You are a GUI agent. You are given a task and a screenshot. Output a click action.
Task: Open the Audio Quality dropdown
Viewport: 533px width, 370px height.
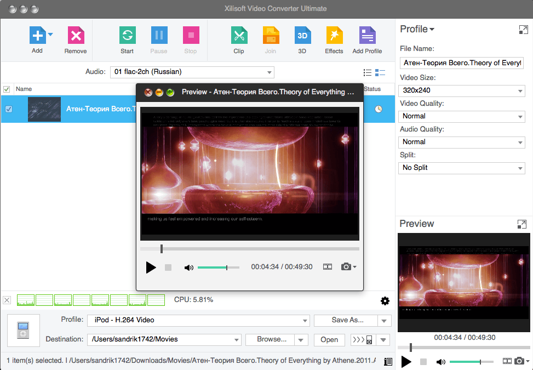point(462,142)
